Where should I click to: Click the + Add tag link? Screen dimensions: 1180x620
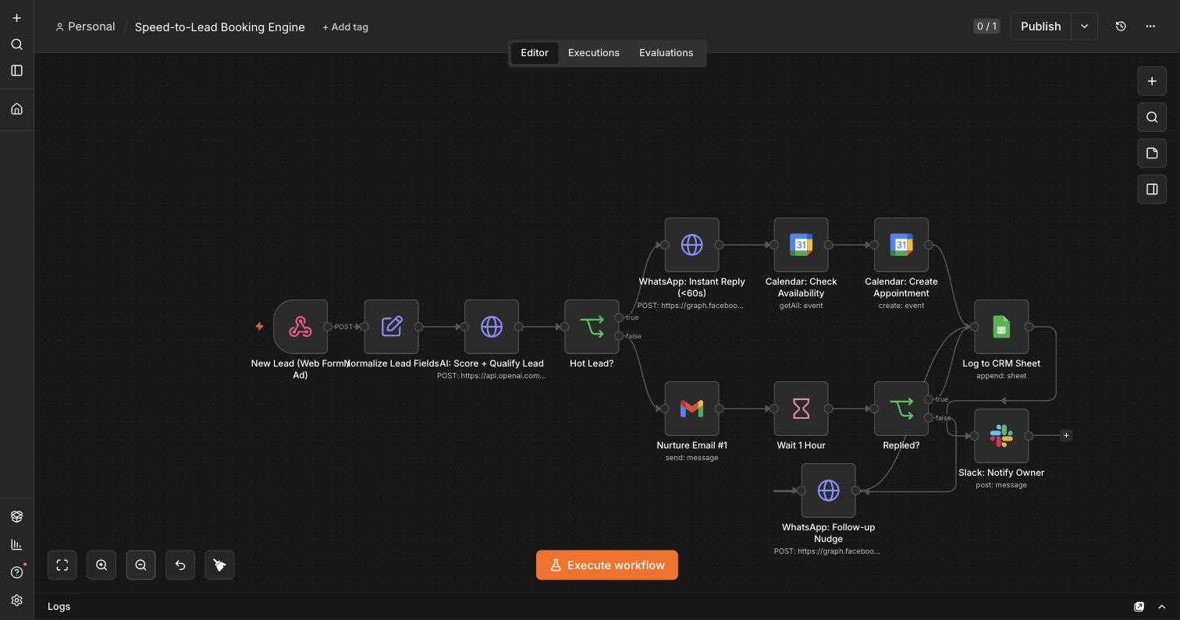(x=345, y=27)
